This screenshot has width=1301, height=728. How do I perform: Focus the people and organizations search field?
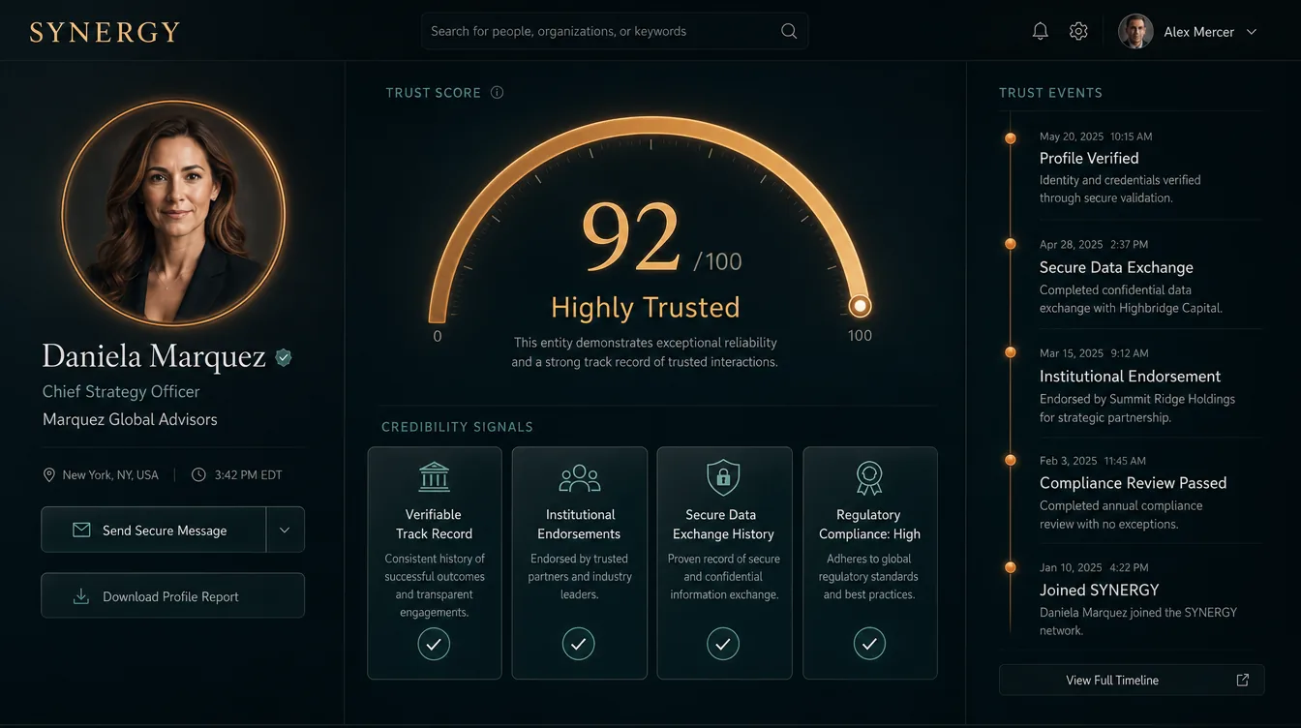(x=615, y=31)
